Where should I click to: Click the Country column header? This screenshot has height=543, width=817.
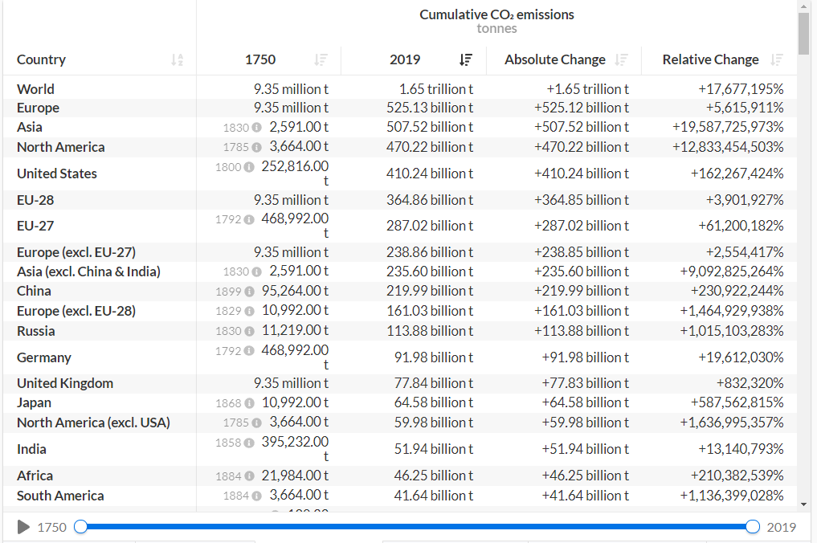(x=41, y=60)
